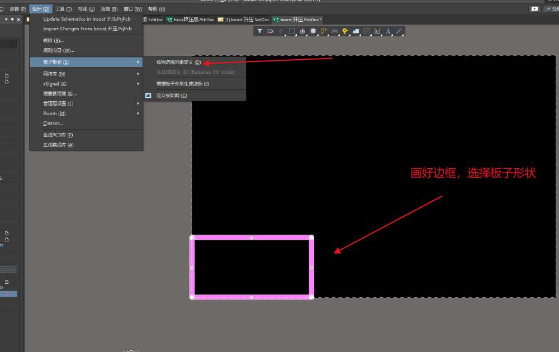Click the filter funnel icon in PCB toolbar

[259, 31]
